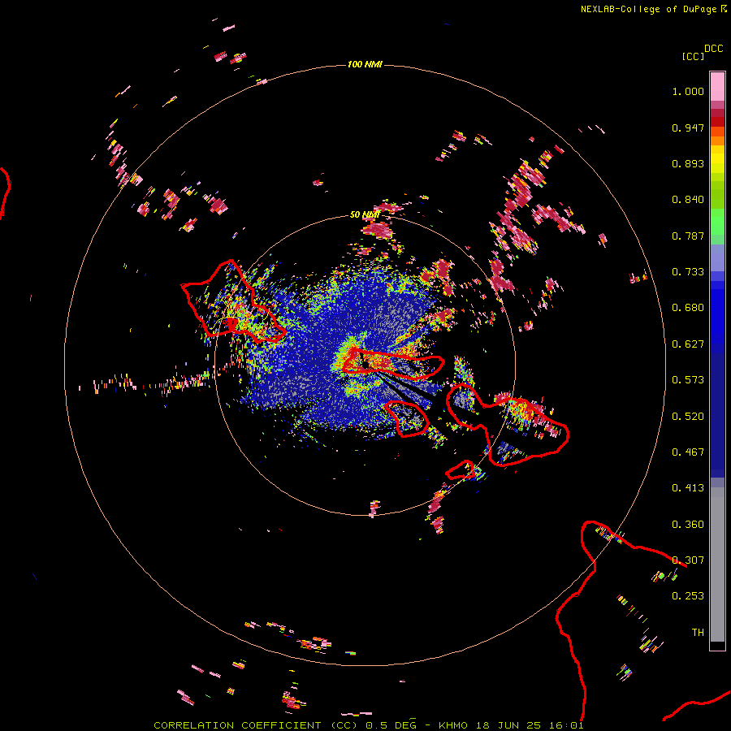The image size is (731, 731).
Task: Click the 0.840 legend value
Action: (688, 200)
